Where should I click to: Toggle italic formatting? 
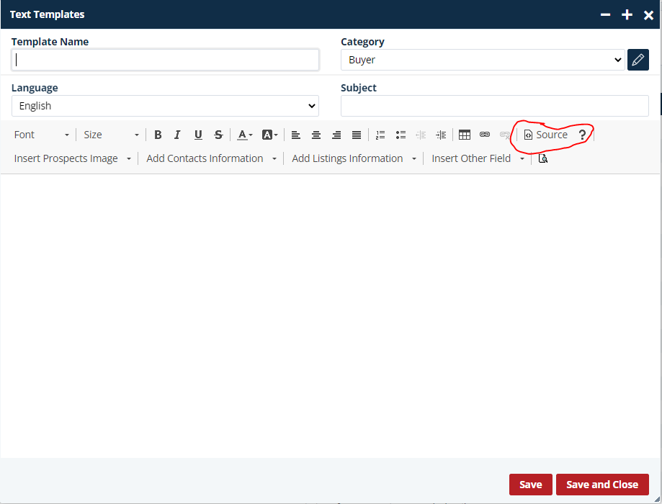(x=177, y=135)
